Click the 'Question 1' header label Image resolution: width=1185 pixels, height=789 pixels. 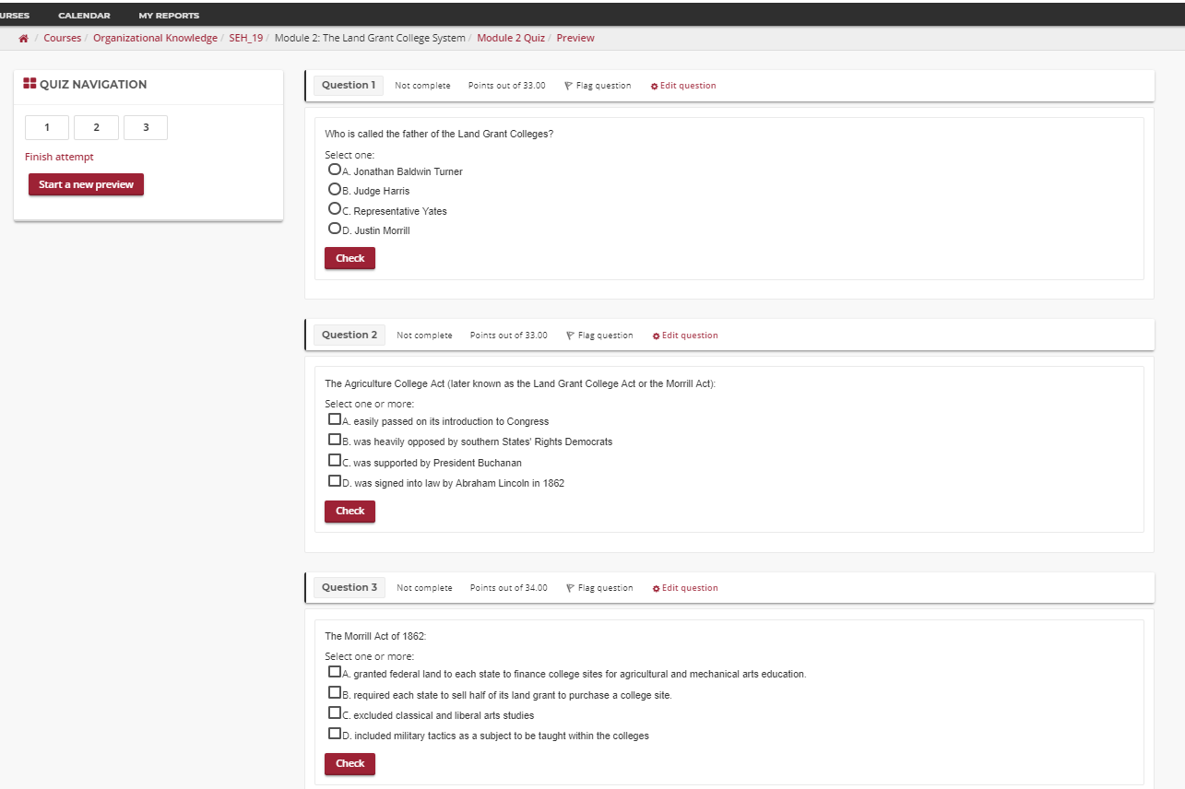pos(349,85)
